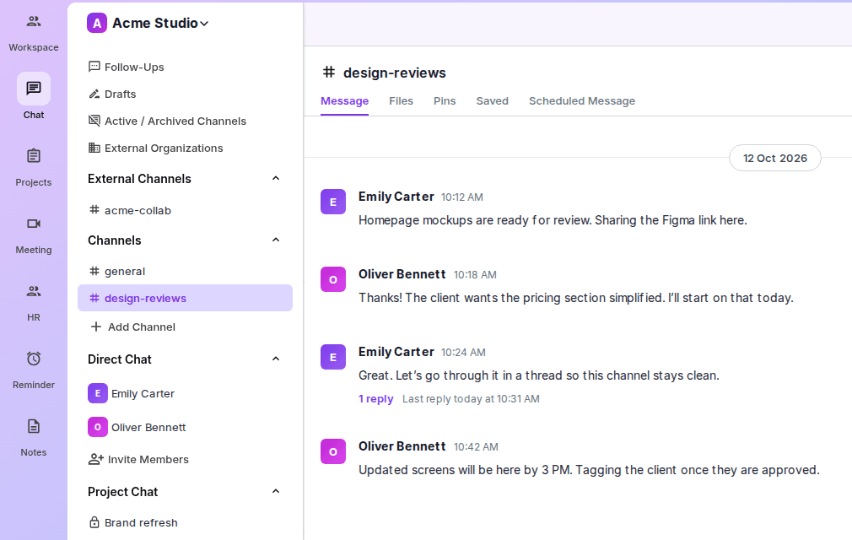Select the design-reviews channel in sidebar
The height and width of the screenshot is (540, 852).
coord(185,298)
